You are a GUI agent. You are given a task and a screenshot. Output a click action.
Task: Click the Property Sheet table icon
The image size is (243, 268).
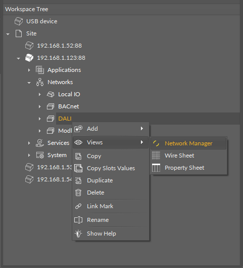pos(156,168)
